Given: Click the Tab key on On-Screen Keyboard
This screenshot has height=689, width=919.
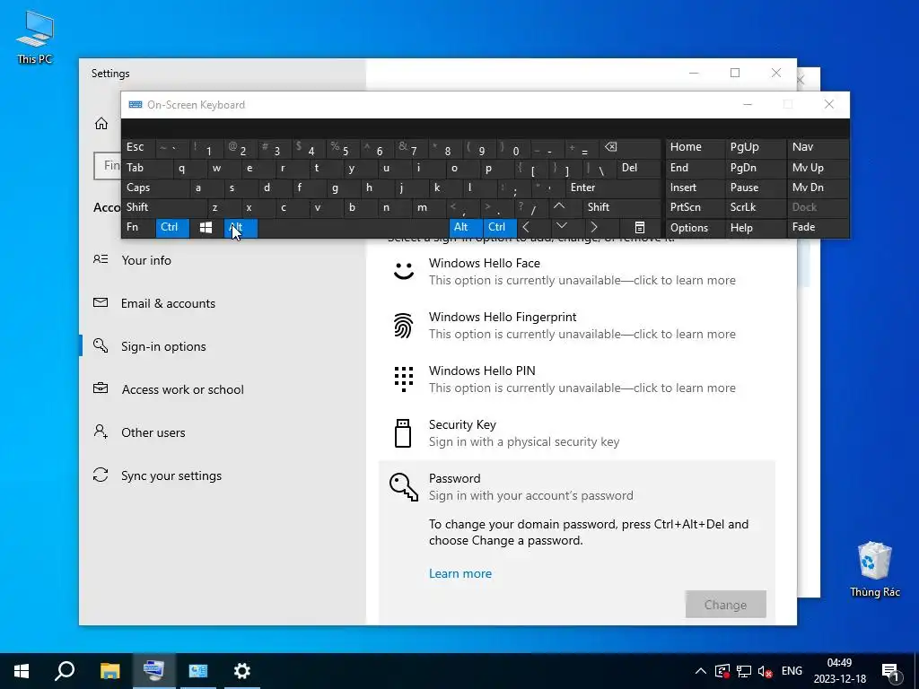Looking at the screenshot, I should pos(146,168).
